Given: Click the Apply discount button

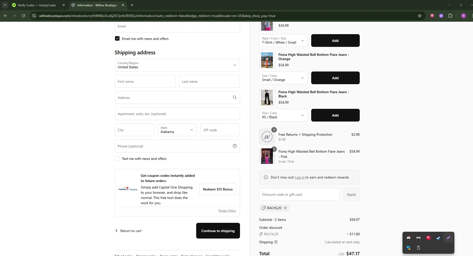Looking at the screenshot, I should (x=351, y=195).
